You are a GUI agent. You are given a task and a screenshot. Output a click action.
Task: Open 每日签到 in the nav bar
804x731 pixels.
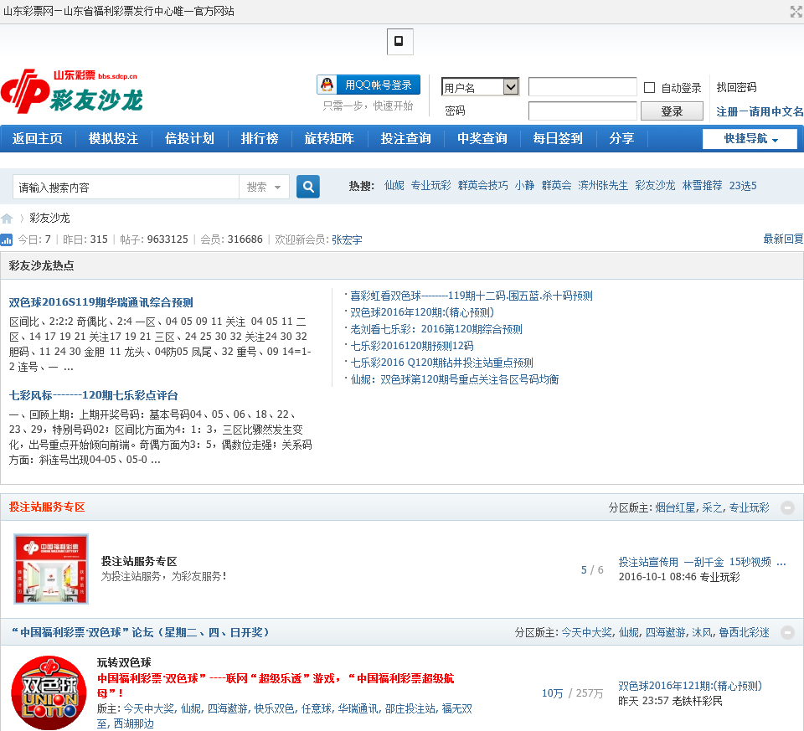558,138
